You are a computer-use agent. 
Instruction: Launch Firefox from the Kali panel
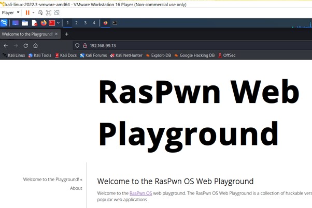(x=44, y=23)
